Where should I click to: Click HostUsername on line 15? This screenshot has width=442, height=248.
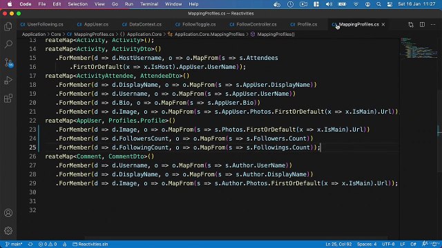click(140, 58)
